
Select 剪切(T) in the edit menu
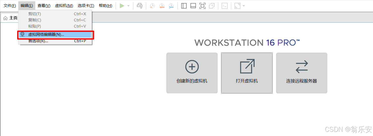[55, 14]
